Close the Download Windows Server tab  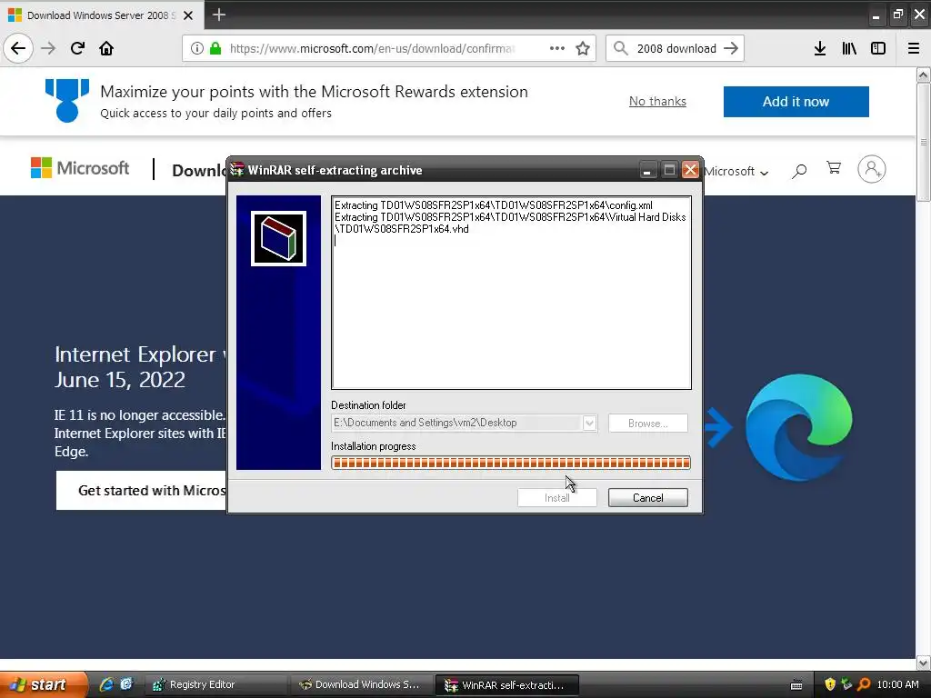click(188, 15)
